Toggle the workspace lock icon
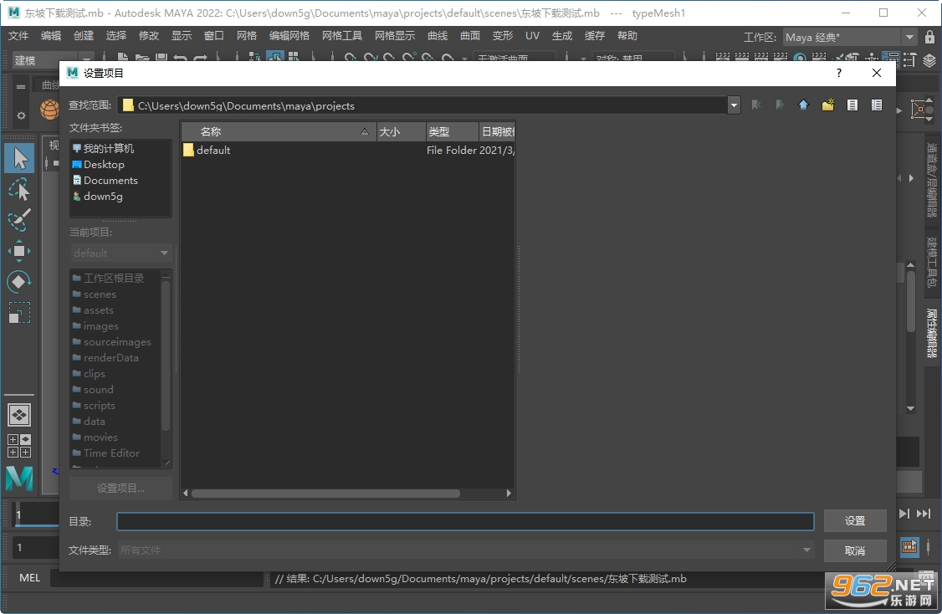This screenshot has height=614, width=942. click(929, 38)
